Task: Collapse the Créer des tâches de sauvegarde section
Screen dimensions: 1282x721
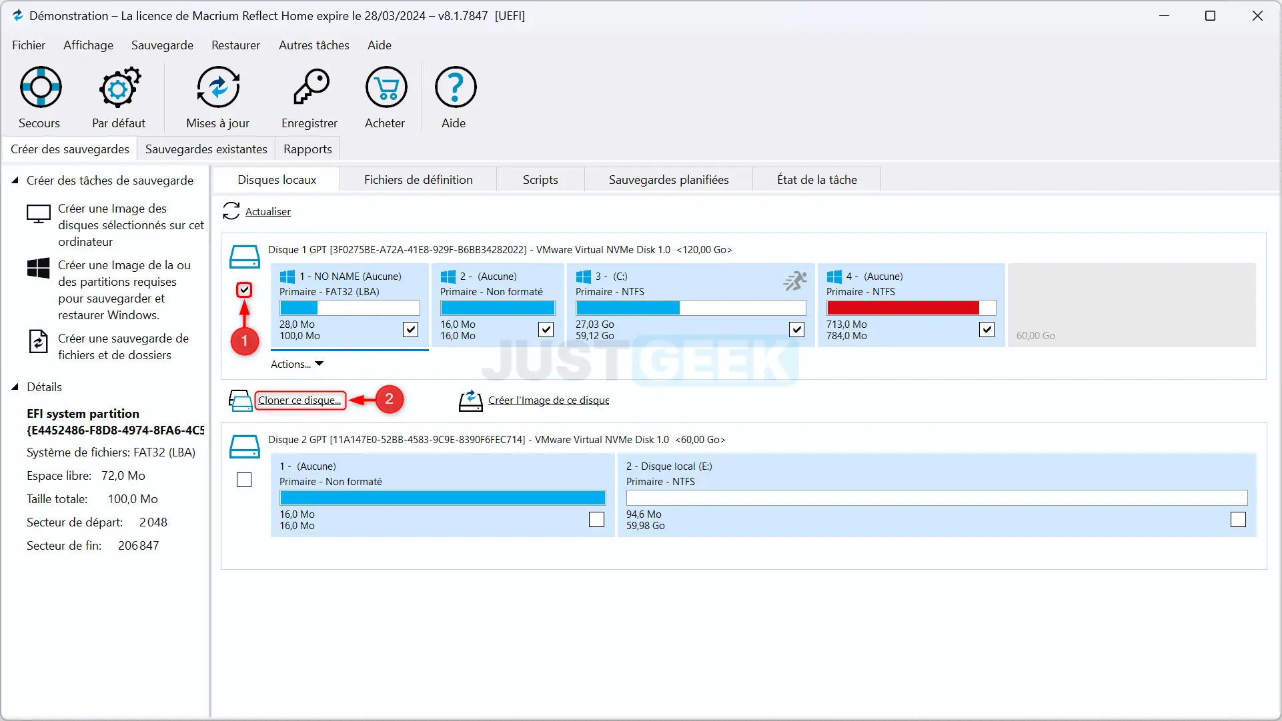Action: click(x=15, y=180)
